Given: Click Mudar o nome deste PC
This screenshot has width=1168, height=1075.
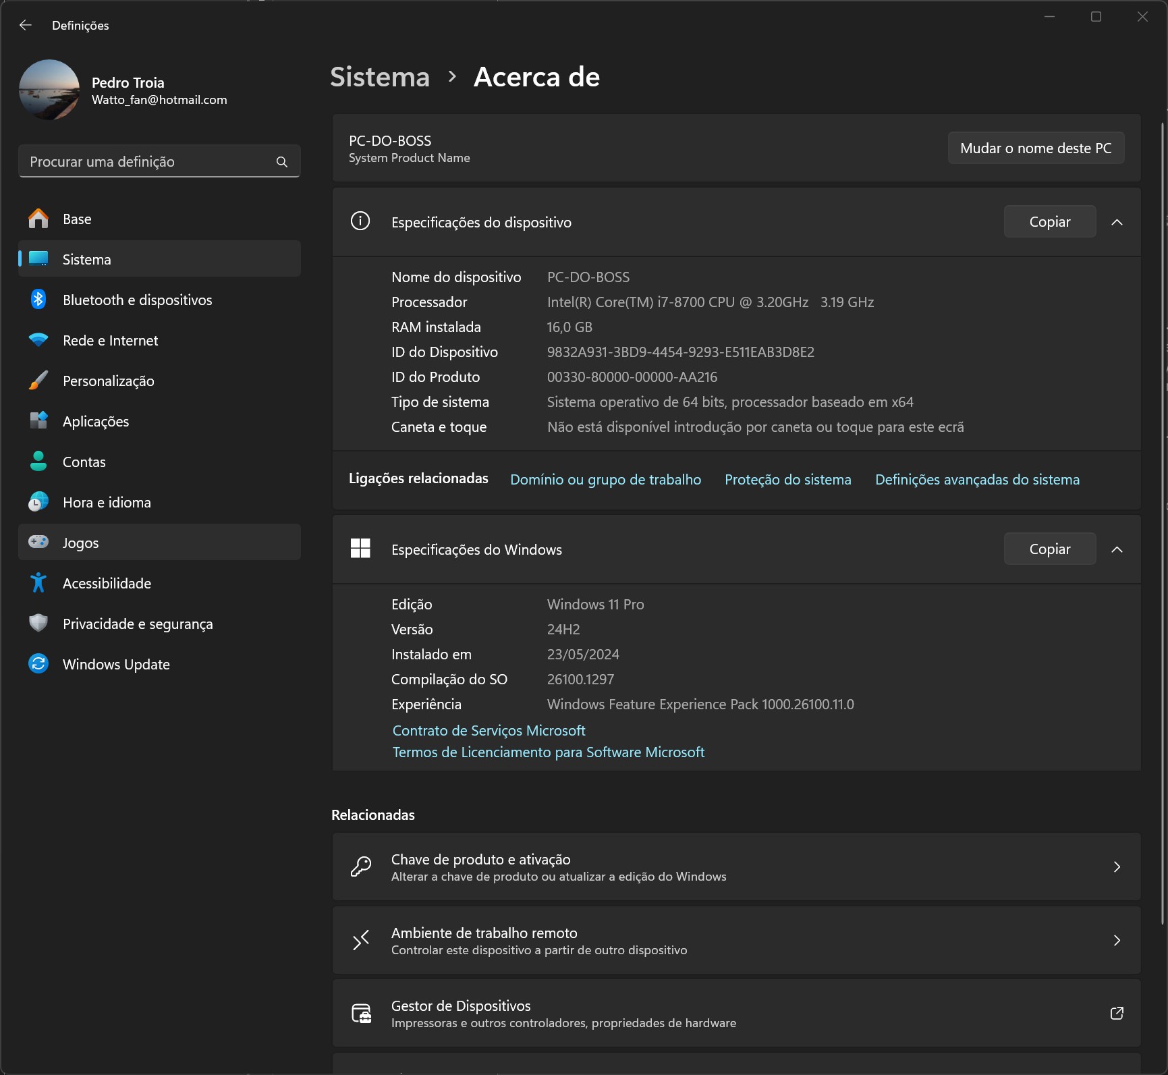Looking at the screenshot, I should point(1035,148).
